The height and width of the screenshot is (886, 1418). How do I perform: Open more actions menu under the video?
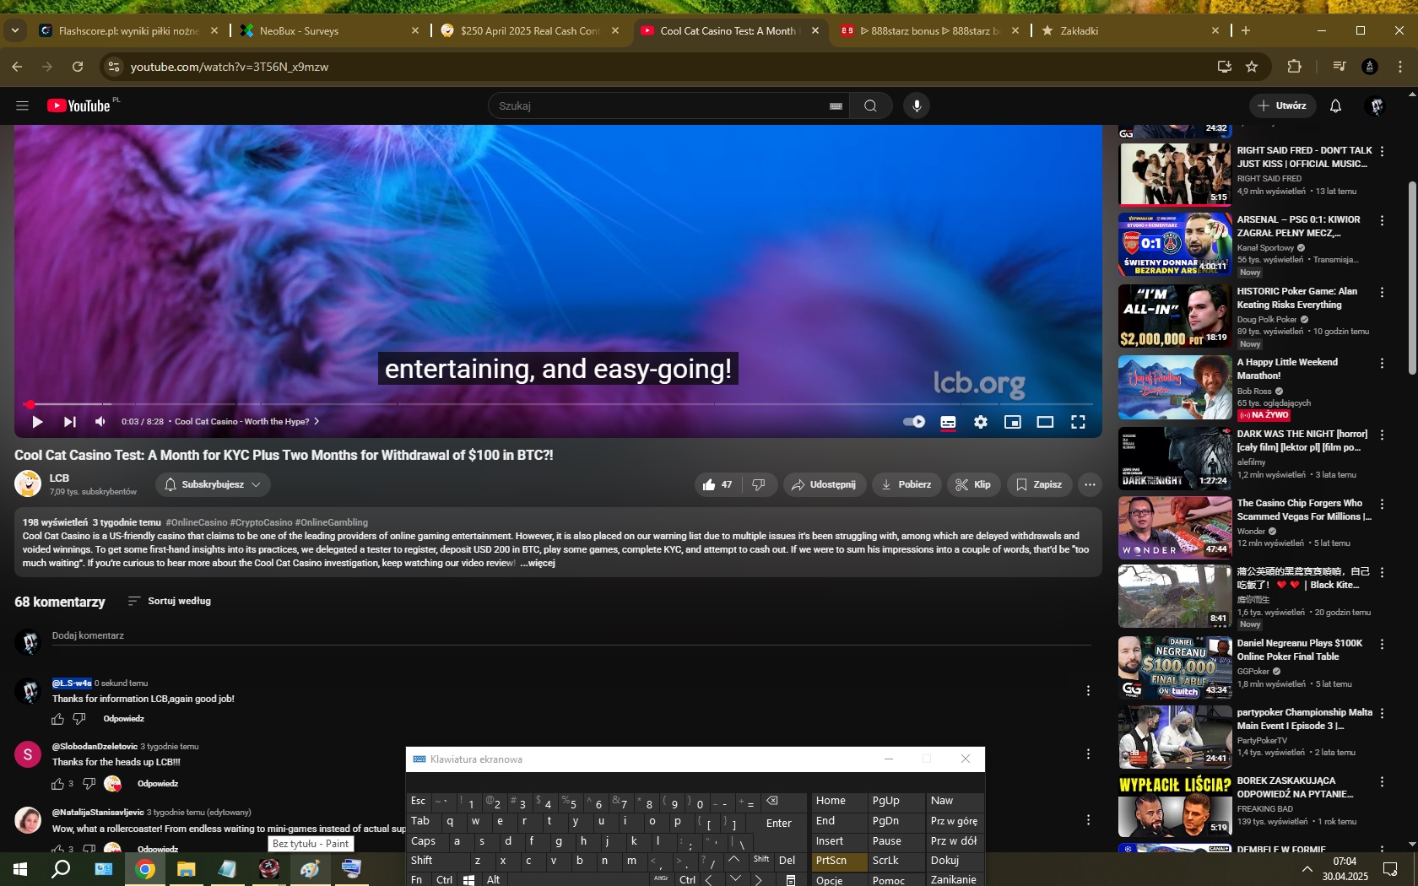point(1090,484)
